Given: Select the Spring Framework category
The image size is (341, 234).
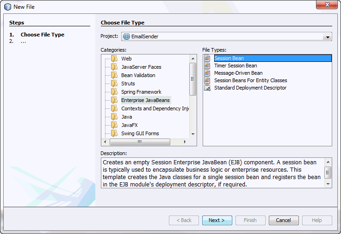Looking at the screenshot, I should tap(141, 92).
